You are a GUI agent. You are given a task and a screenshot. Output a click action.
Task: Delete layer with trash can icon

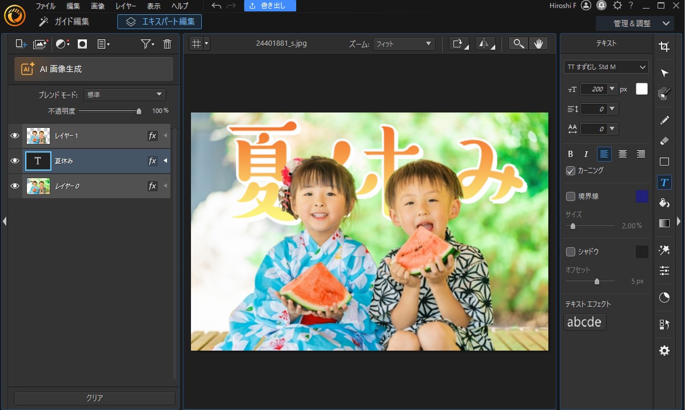tap(167, 44)
